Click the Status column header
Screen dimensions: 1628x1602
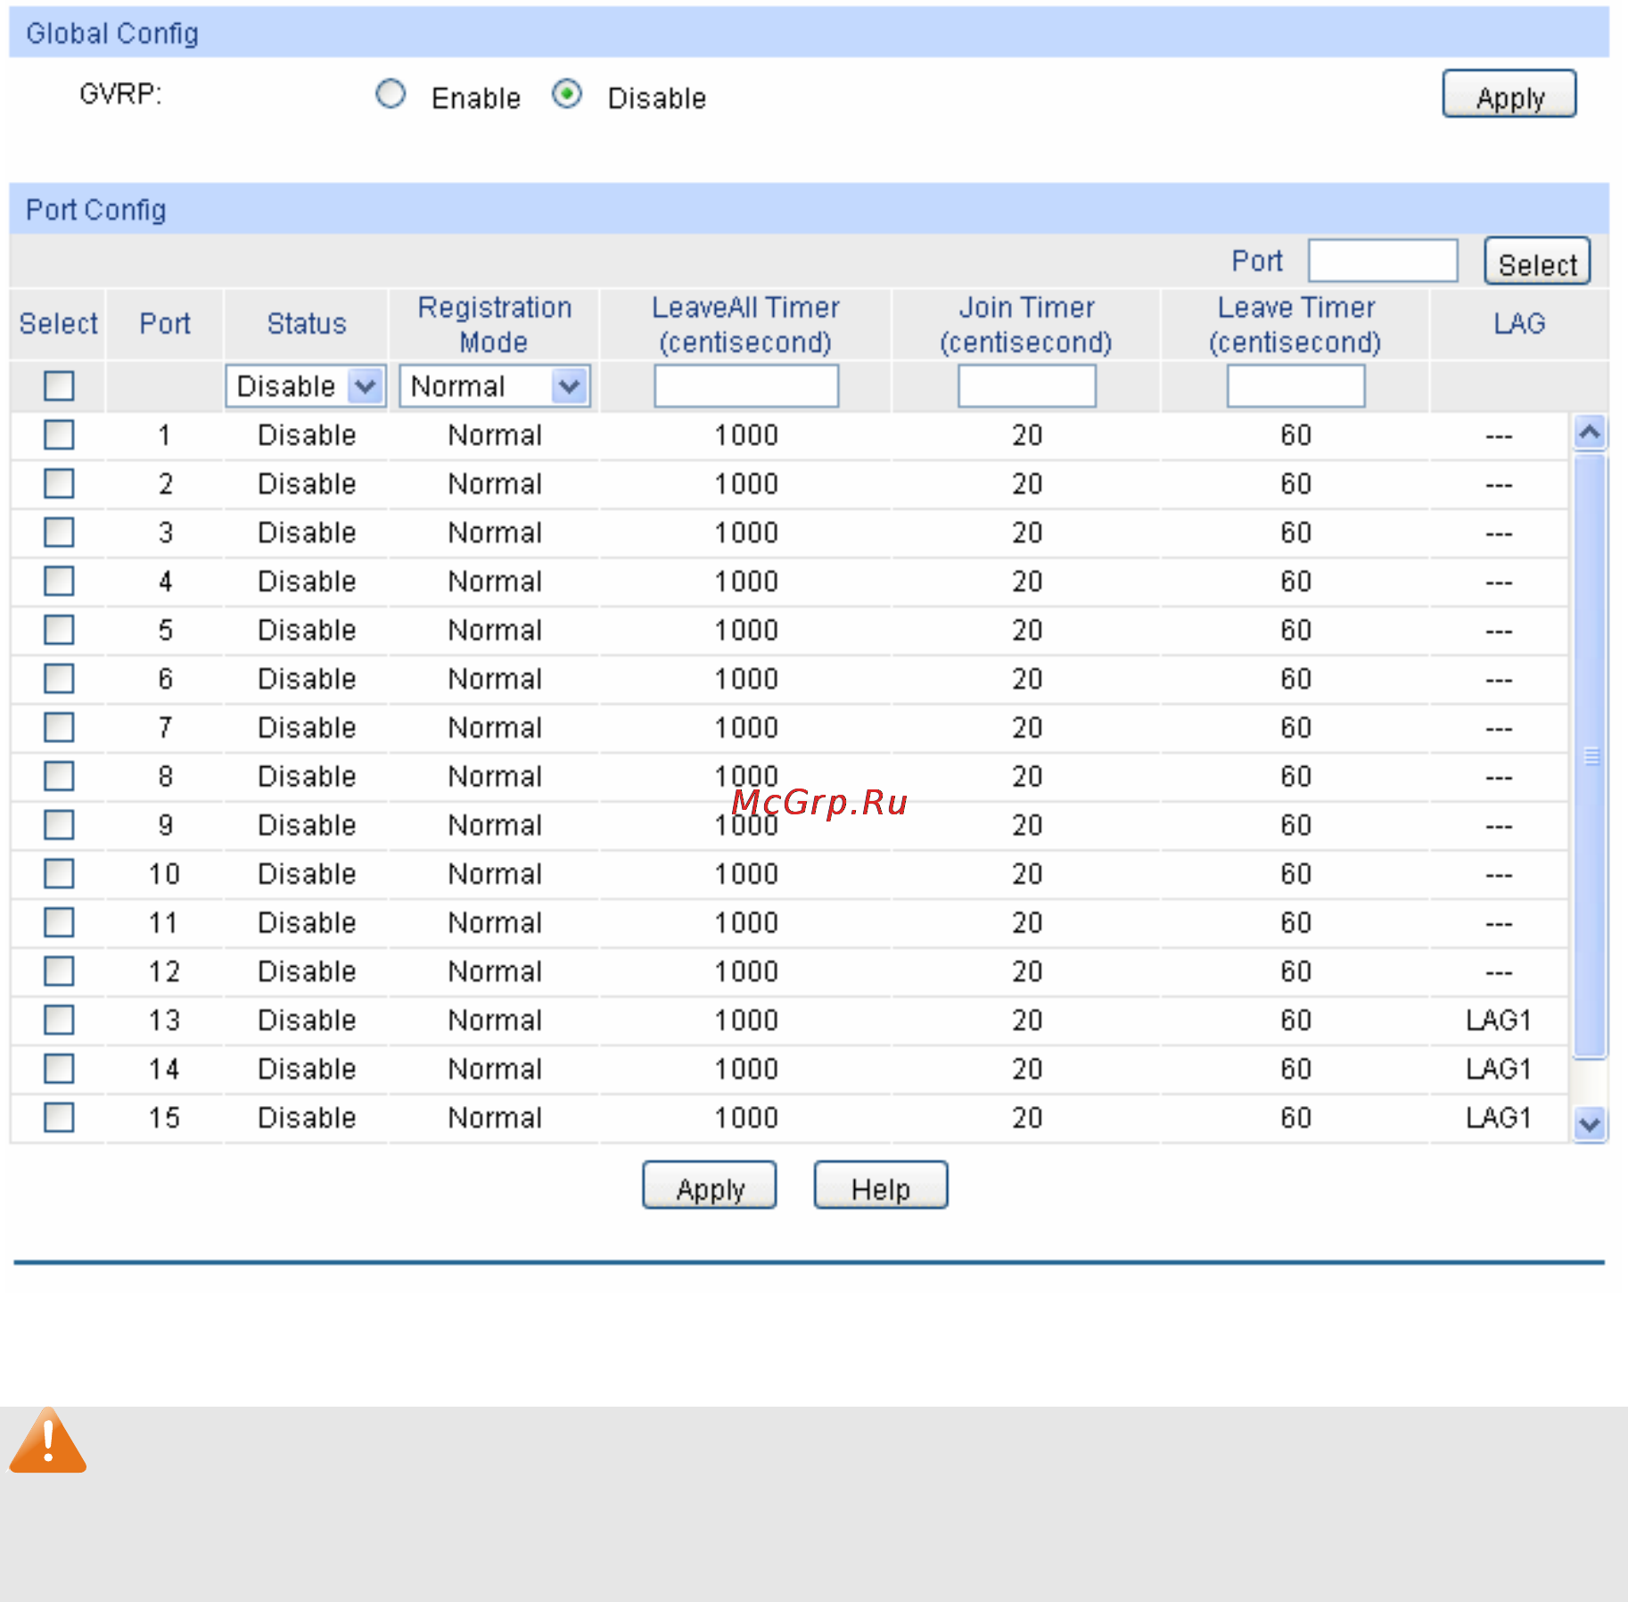(307, 324)
